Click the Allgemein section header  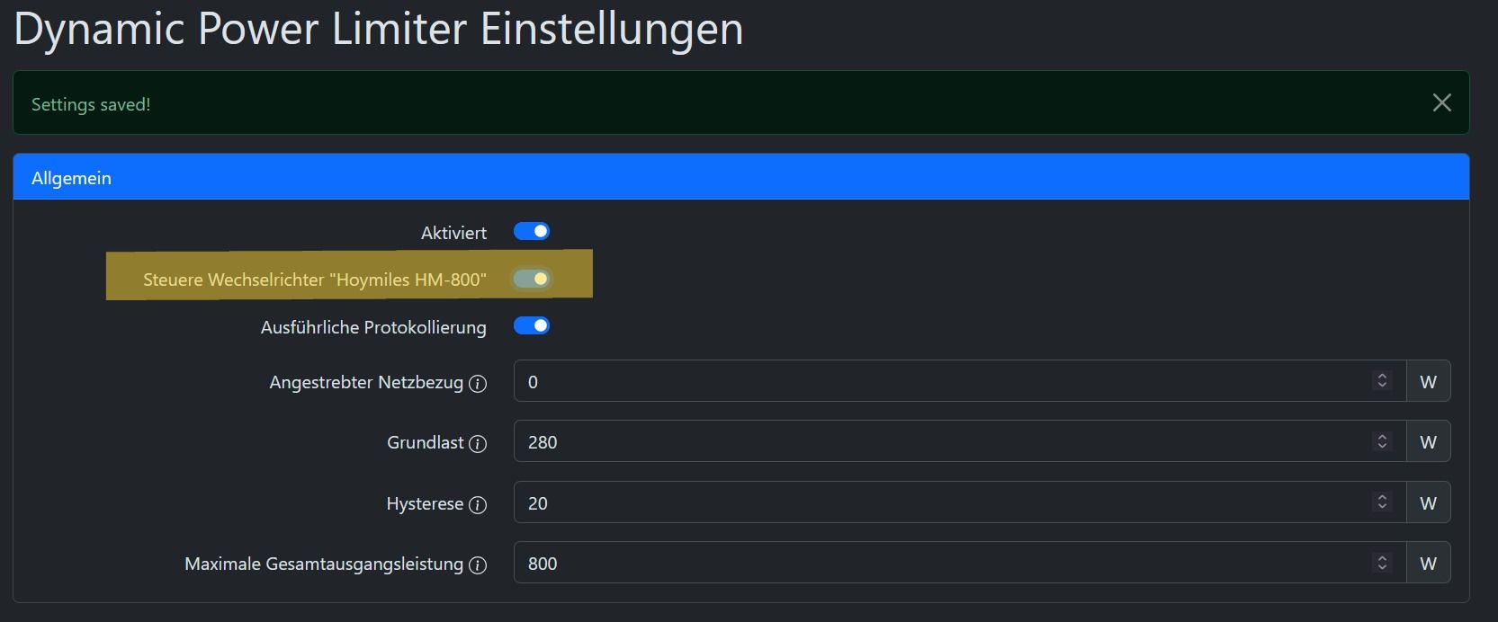[x=72, y=178]
